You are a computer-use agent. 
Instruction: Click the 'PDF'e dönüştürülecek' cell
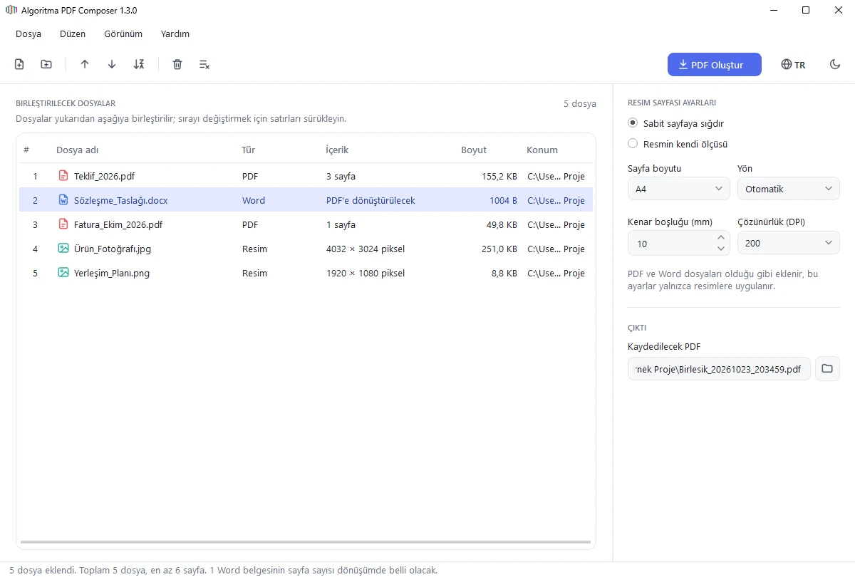pos(370,200)
